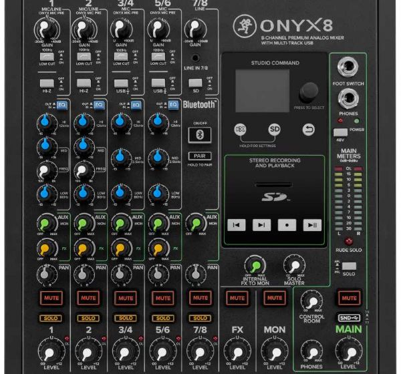Toggle the EQ switch on channel 1
401x374 pixels.
(x=62, y=105)
